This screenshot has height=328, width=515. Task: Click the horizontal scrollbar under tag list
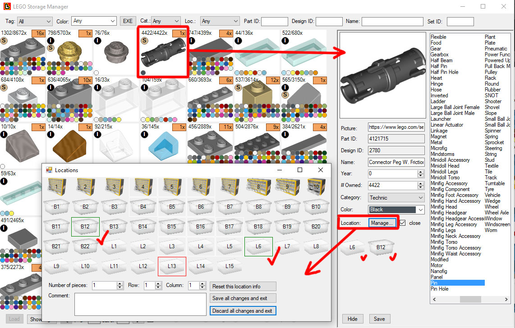(470, 300)
